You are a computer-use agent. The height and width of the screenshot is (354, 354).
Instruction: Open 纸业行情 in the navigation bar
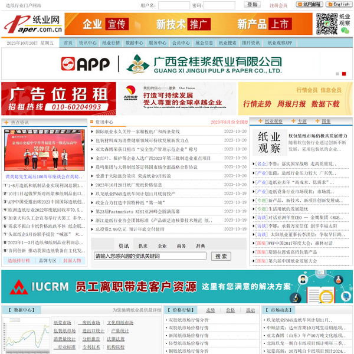[x=111, y=43]
